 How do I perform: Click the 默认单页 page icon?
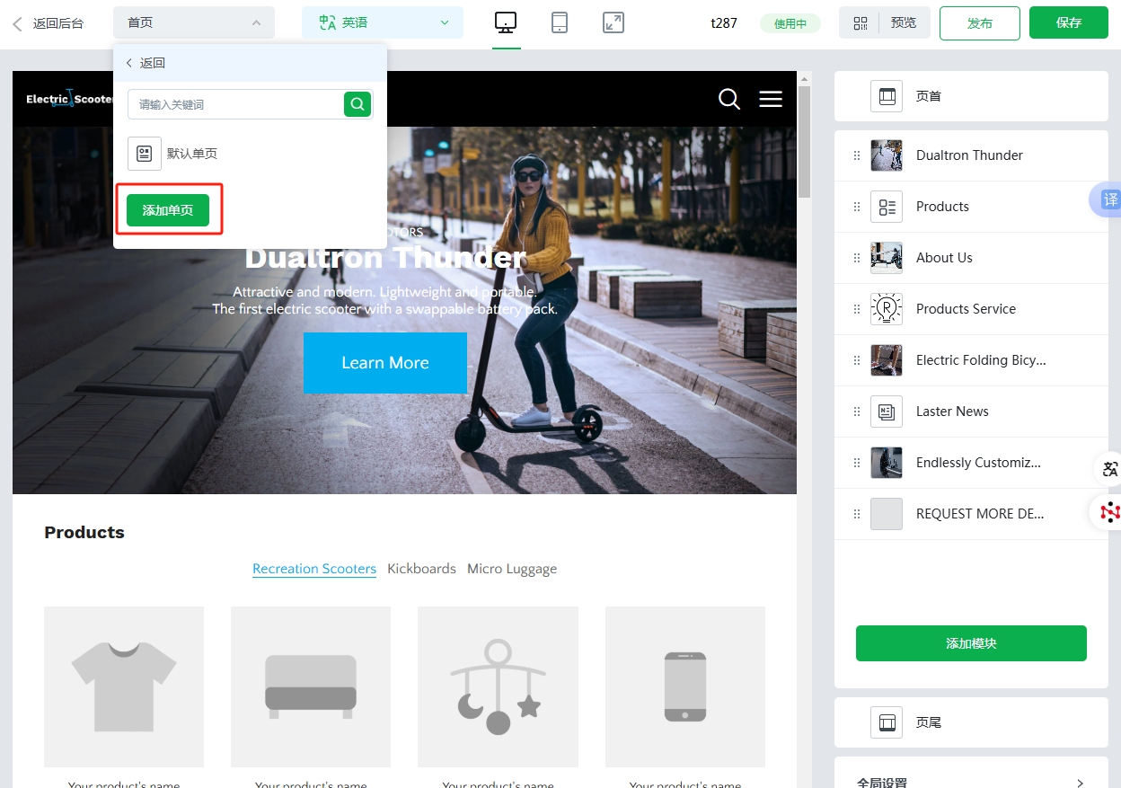145,154
